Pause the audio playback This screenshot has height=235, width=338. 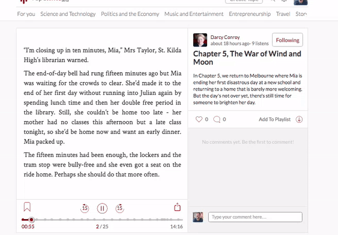[x=102, y=208]
